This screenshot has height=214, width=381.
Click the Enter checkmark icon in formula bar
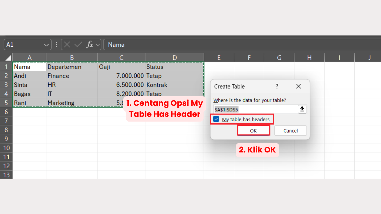pyautogui.click(x=78, y=44)
